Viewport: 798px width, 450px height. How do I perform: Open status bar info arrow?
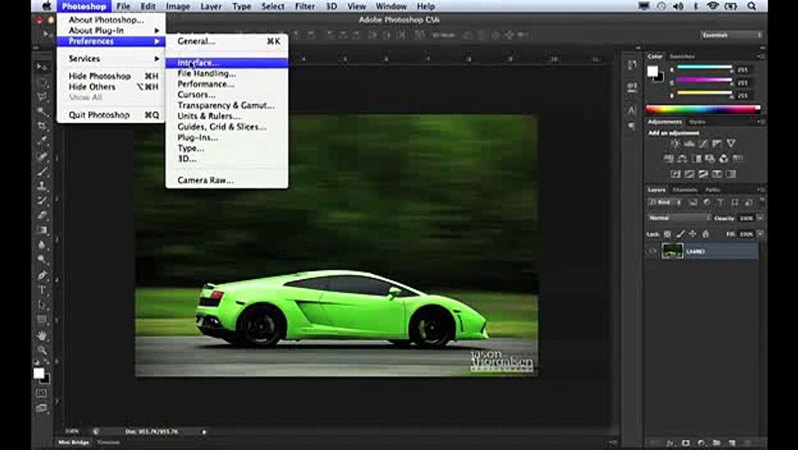(x=204, y=432)
